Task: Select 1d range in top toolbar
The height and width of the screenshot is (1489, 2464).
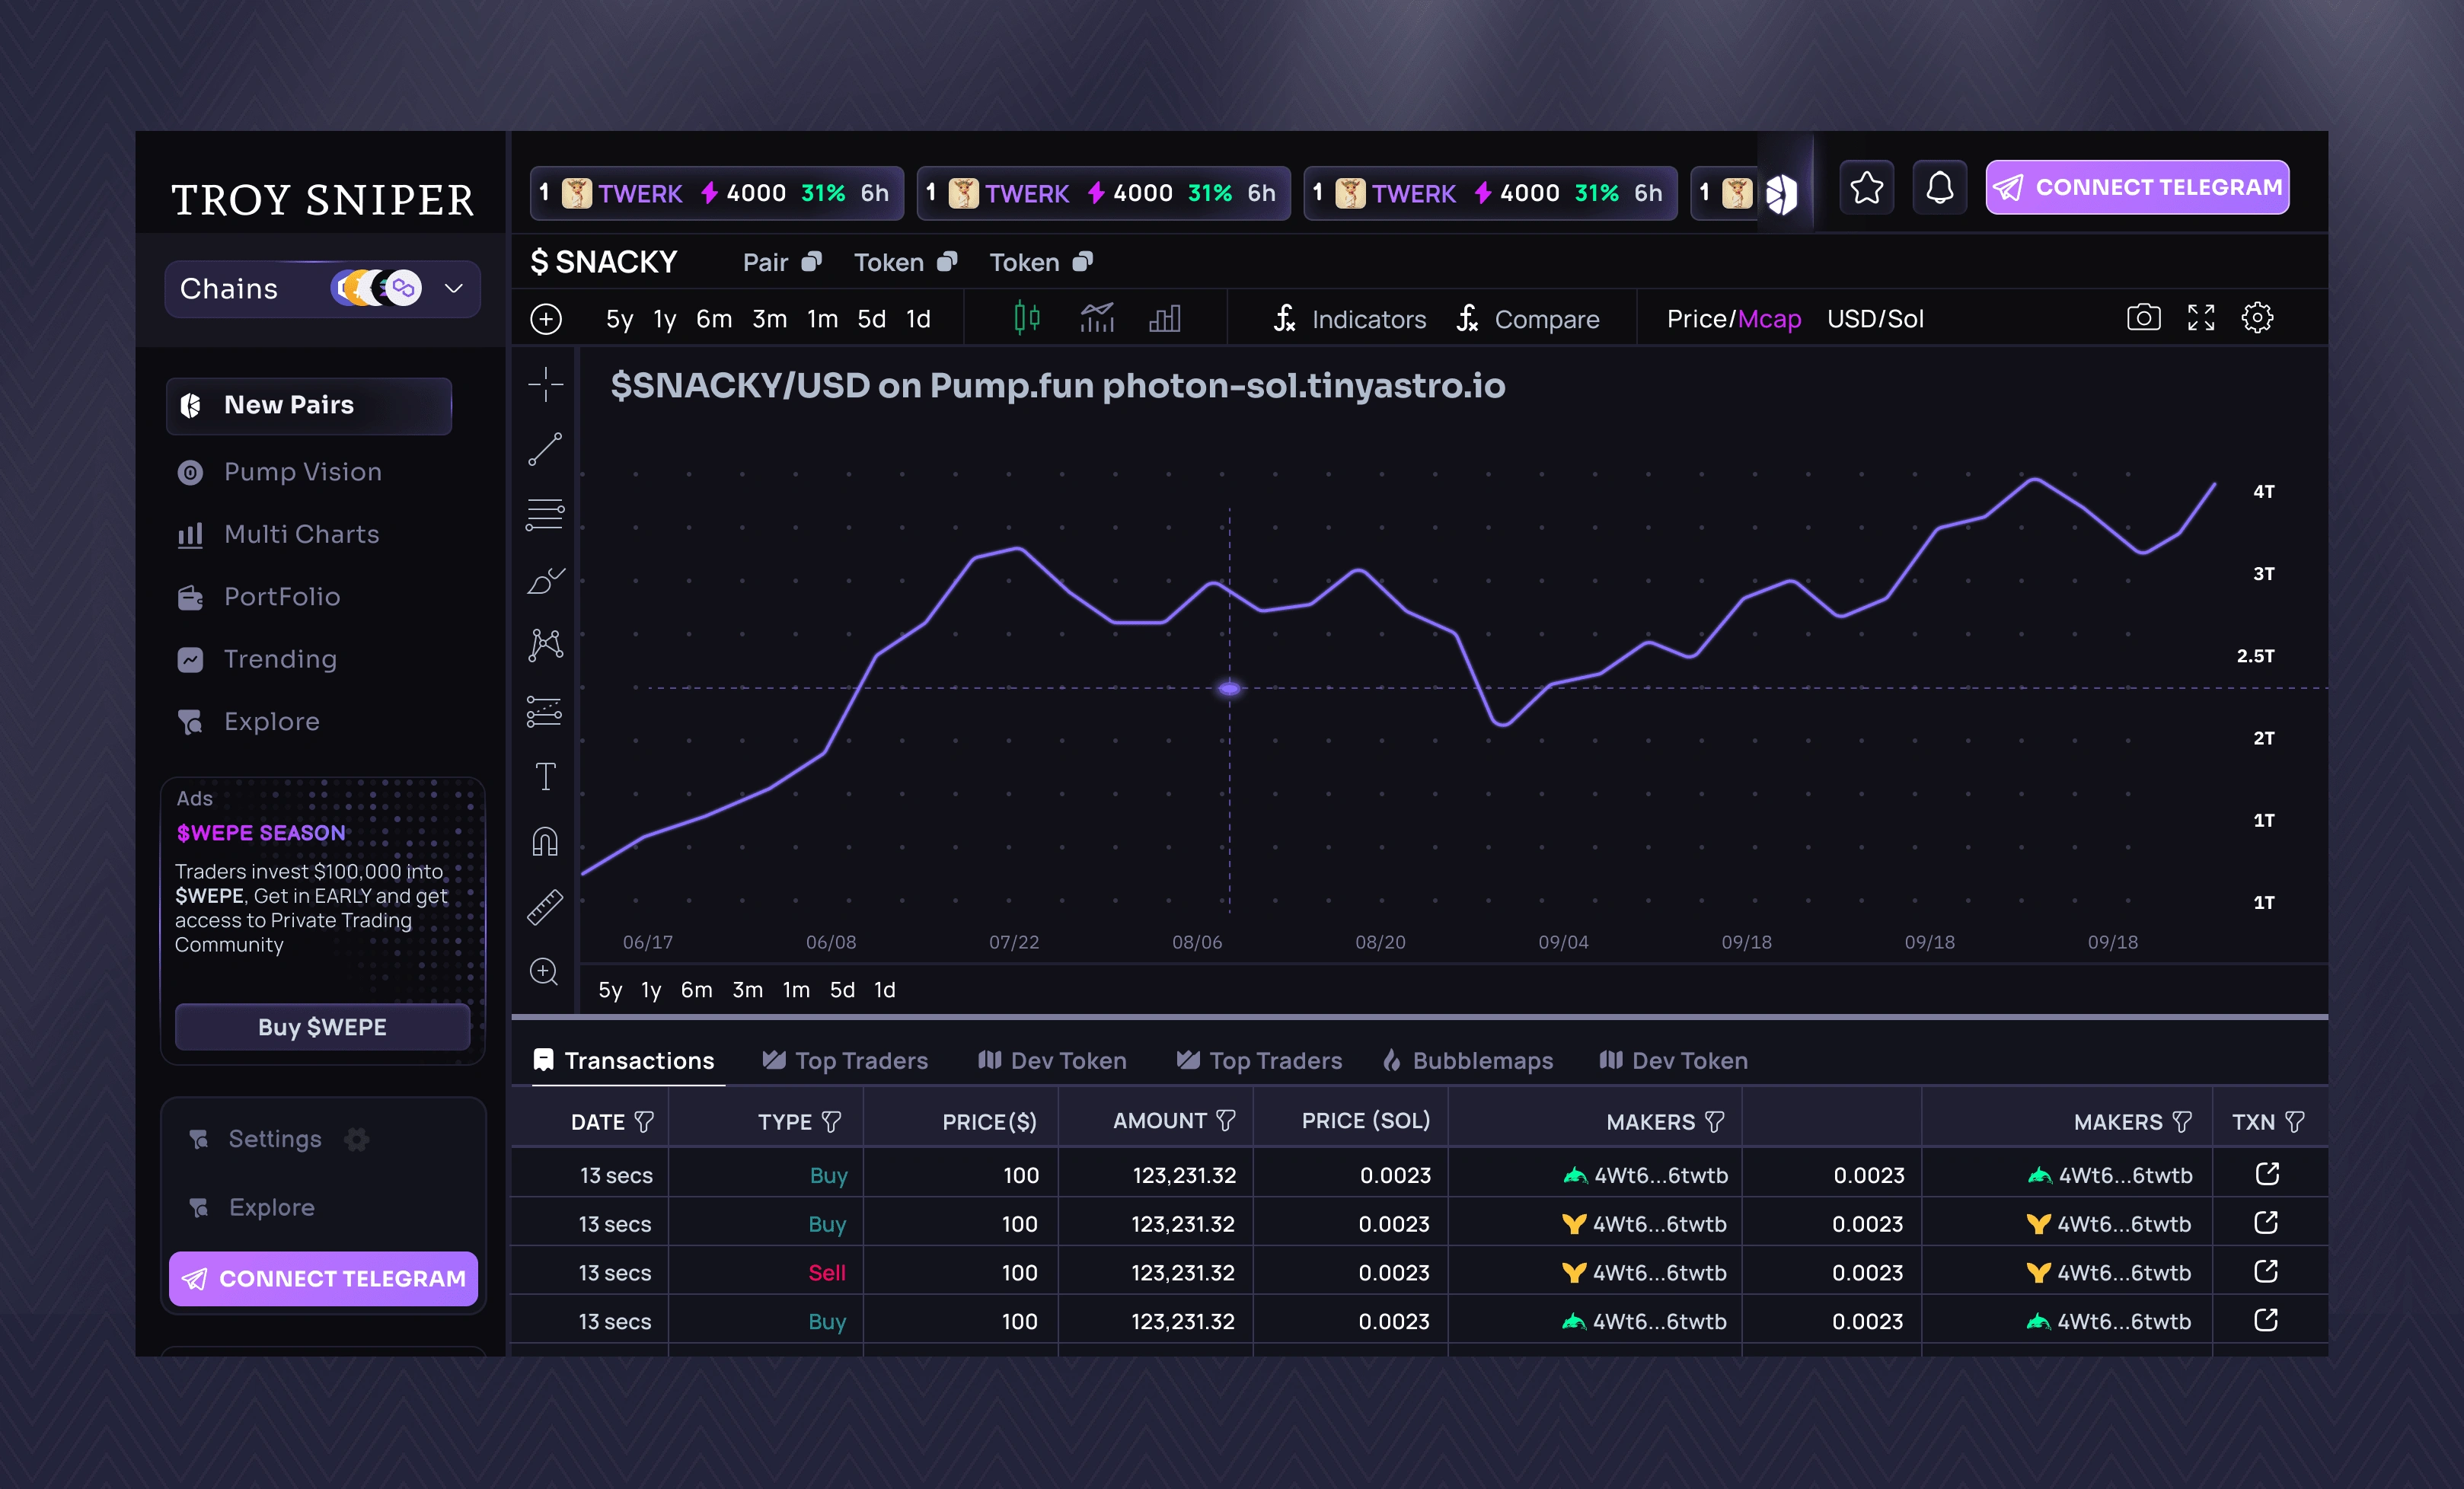Action: point(918,319)
